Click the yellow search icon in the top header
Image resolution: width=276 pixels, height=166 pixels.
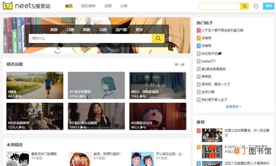(245, 6)
